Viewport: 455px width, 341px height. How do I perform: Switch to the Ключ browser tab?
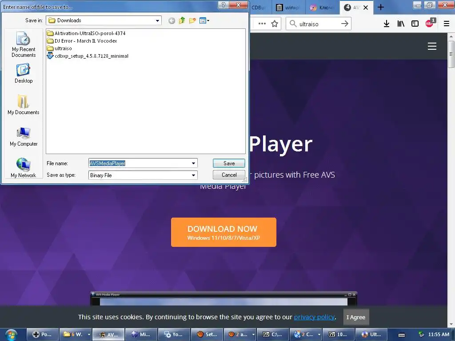(322, 8)
